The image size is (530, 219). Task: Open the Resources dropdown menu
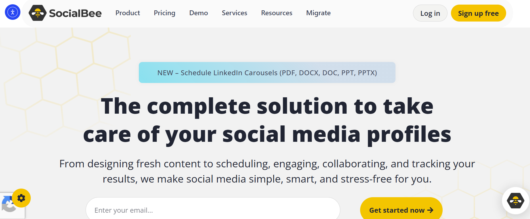(x=276, y=13)
